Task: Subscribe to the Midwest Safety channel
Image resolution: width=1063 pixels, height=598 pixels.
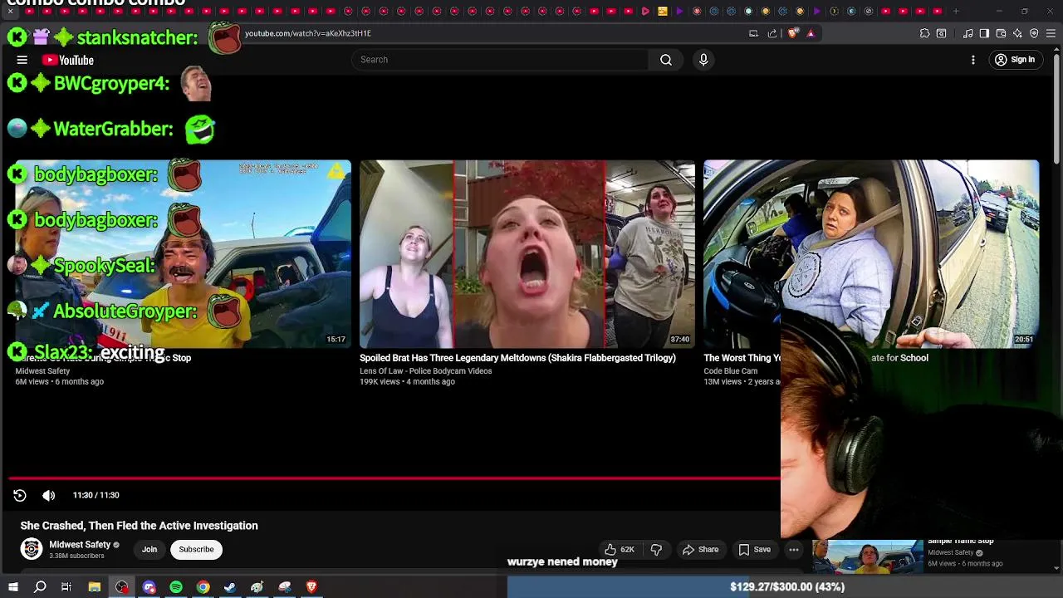Action: point(196,549)
